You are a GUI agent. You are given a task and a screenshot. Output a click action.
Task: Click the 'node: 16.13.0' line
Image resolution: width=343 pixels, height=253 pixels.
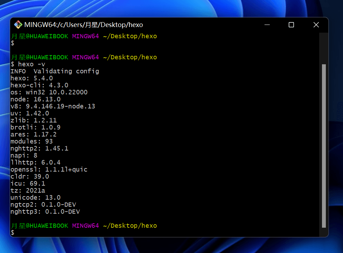(36, 99)
